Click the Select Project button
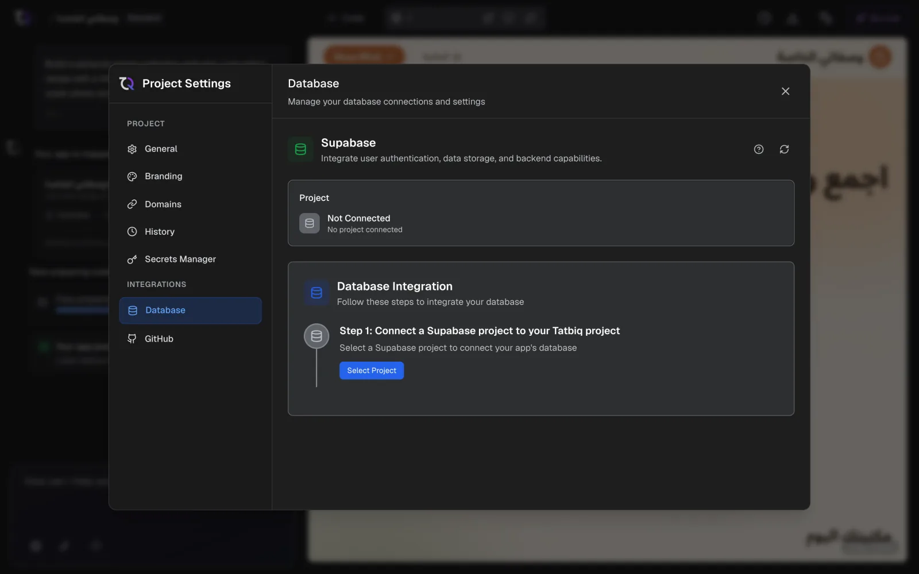This screenshot has width=919, height=574. 372,371
